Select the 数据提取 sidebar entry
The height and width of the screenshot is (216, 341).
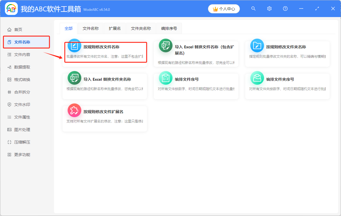coord(18,67)
